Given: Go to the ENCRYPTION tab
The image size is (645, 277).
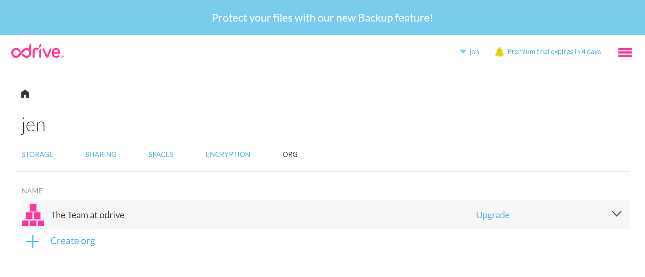Looking at the screenshot, I should [228, 154].
